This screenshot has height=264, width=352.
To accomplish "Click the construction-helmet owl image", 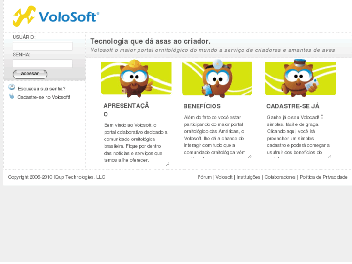I will click(x=136, y=78).
